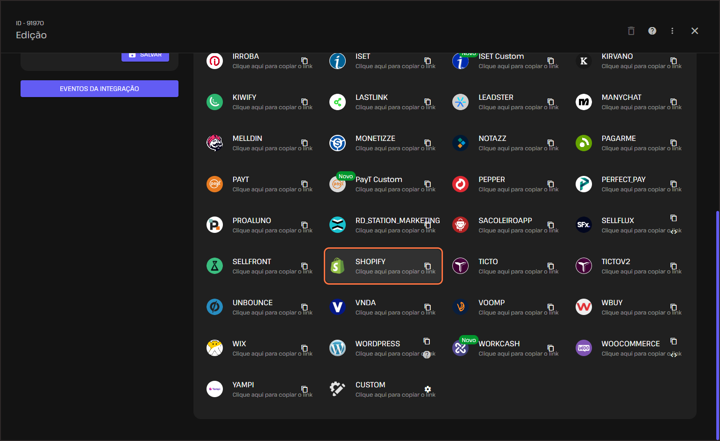Image resolution: width=720 pixels, height=441 pixels.
Task: Click the LEADSTER logo icon
Action: tap(460, 102)
